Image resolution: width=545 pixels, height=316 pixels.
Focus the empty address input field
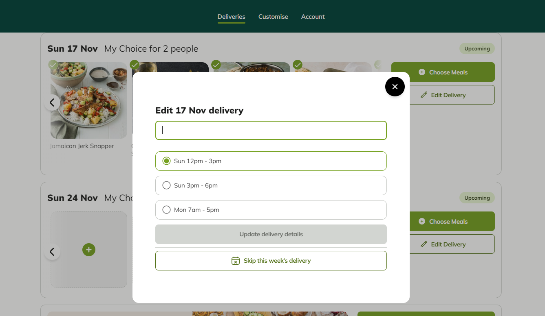tap(271, 130)
